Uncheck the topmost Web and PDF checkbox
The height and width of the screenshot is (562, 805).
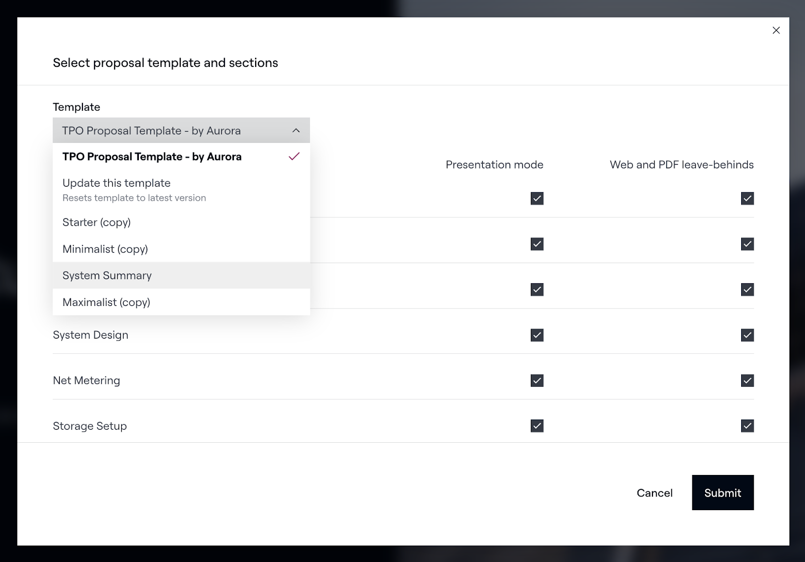click(747, 199)
